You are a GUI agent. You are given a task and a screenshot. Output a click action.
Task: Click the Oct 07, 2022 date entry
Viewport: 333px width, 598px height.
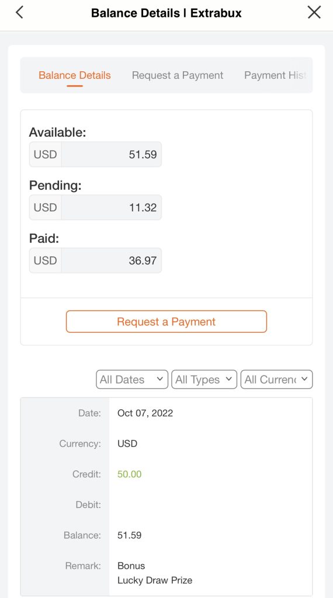pyautogui.click(x=145, y=413)
